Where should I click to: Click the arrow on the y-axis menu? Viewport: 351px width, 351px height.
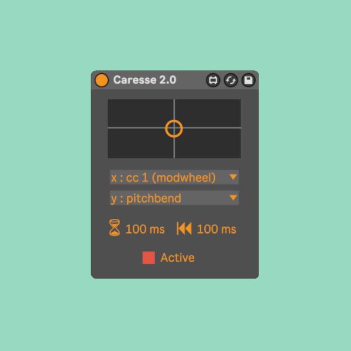pyautogui.click(x=233, y=198)
